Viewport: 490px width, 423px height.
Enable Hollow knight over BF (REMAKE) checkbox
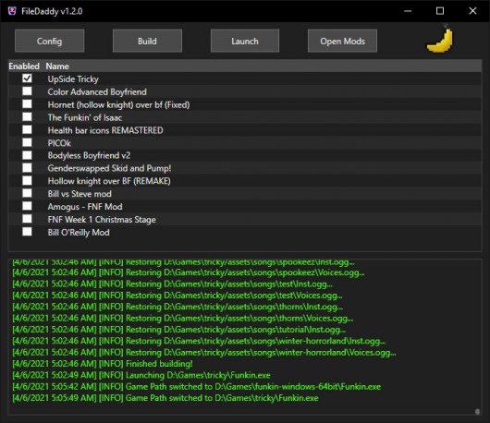pyautogui.click(x=27, y=180)
